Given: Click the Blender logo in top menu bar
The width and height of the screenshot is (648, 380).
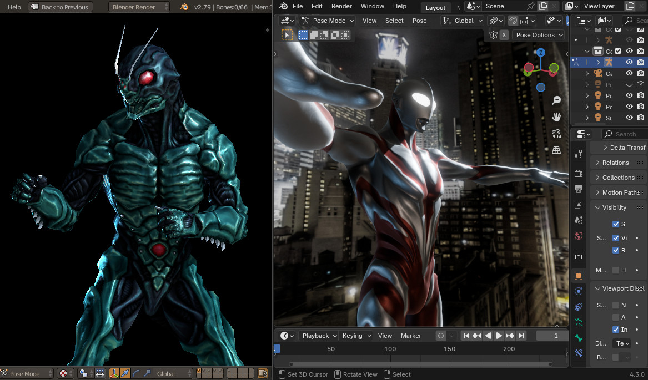Looking at the screenshot, I should (283, 6).
